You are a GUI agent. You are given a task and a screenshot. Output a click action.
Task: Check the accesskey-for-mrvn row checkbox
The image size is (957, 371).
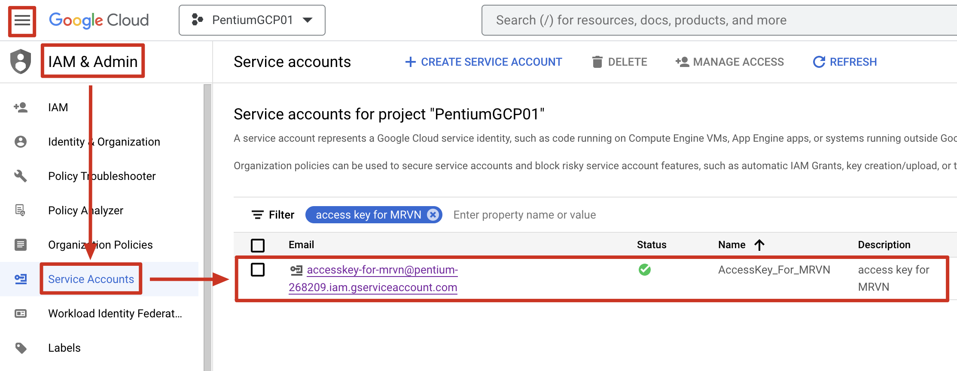pyautogui.click(x=258, y=270)
